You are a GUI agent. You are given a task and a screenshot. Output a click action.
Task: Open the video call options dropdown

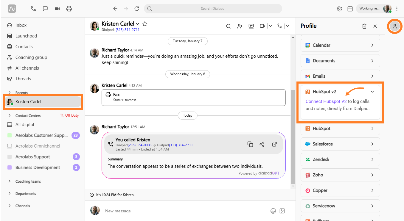click(x=271, y=26)
